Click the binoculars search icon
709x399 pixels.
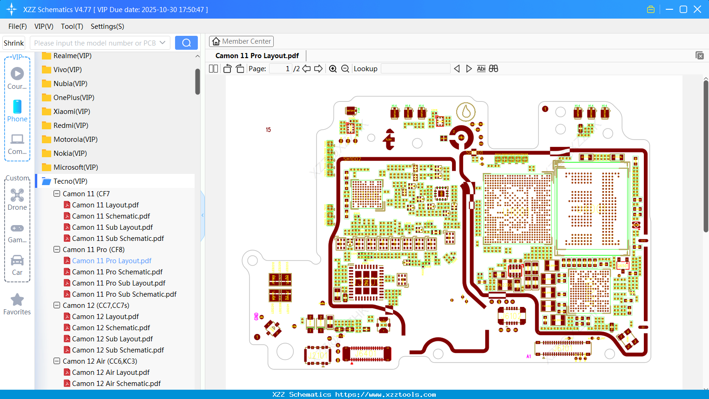click(493, 68)
